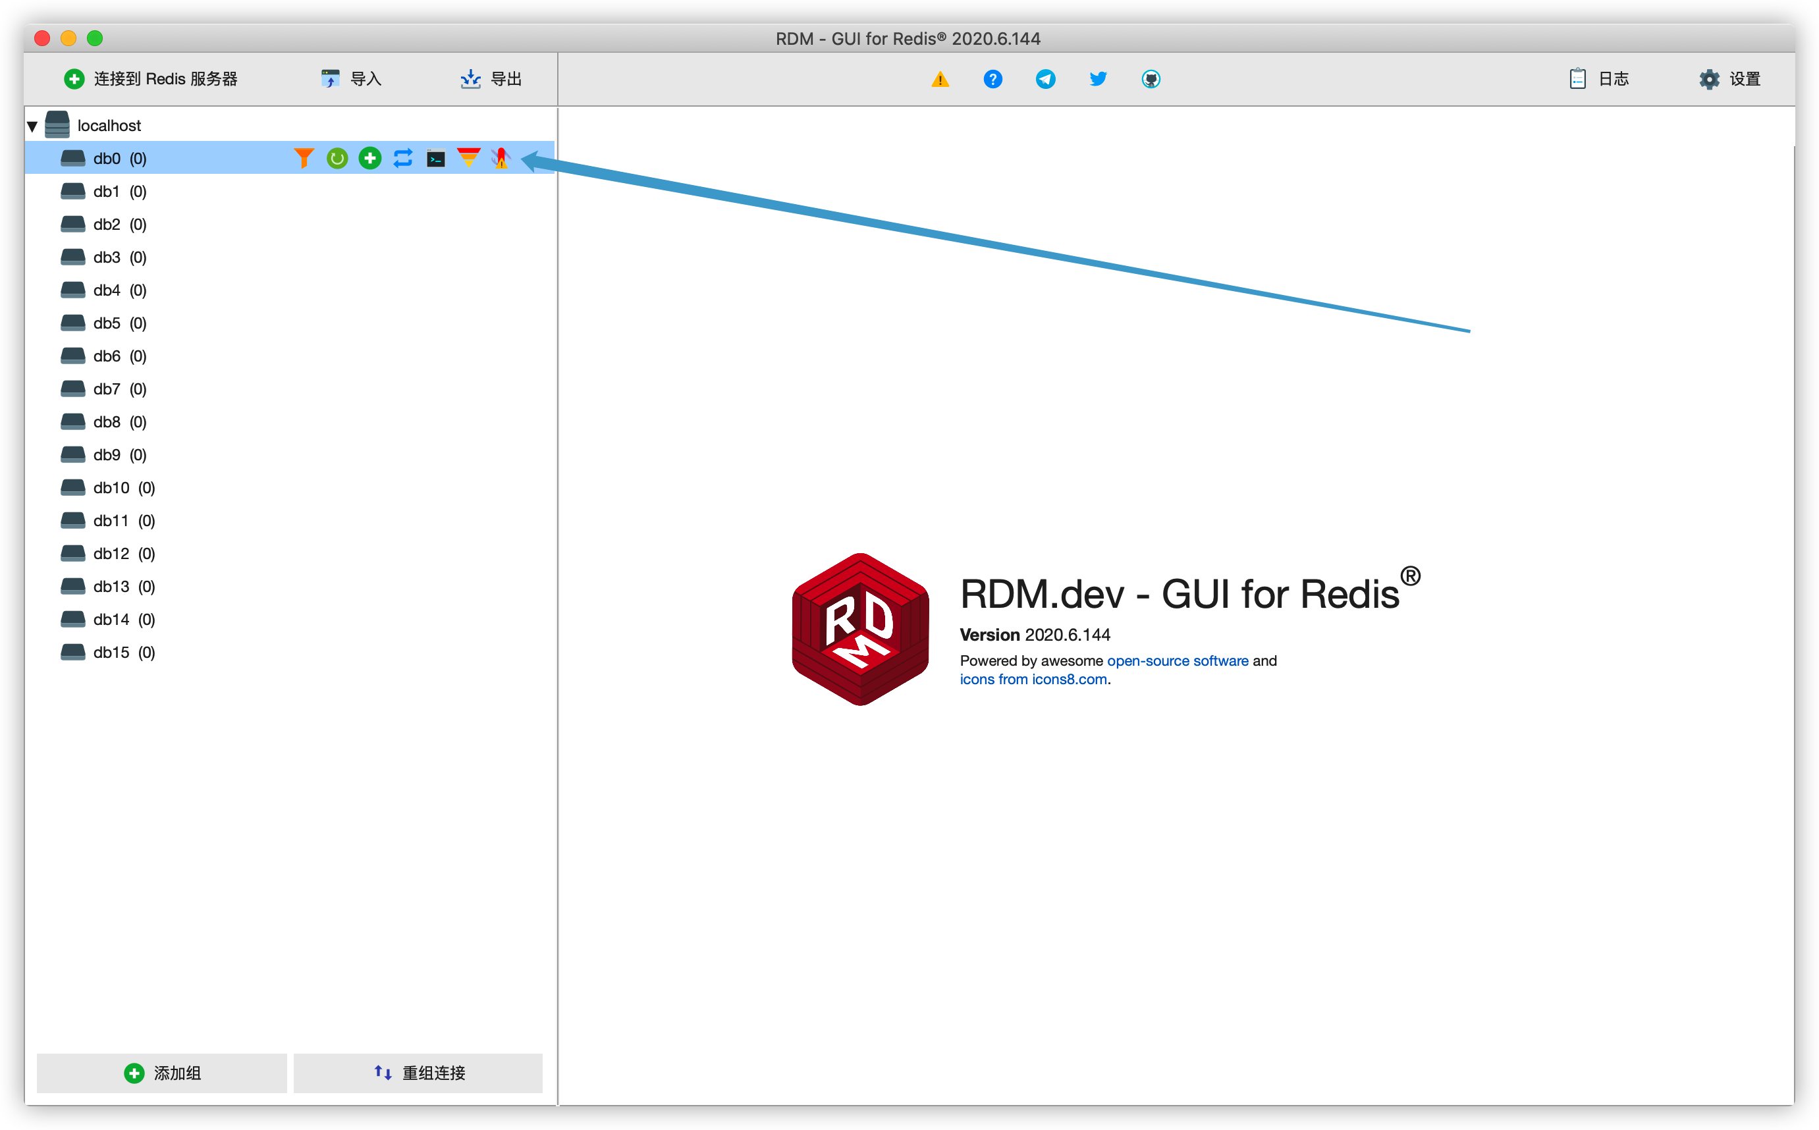Select db15 database item
The height and width of the screenshot is (1130, 1819).
(x=111, y=653)
